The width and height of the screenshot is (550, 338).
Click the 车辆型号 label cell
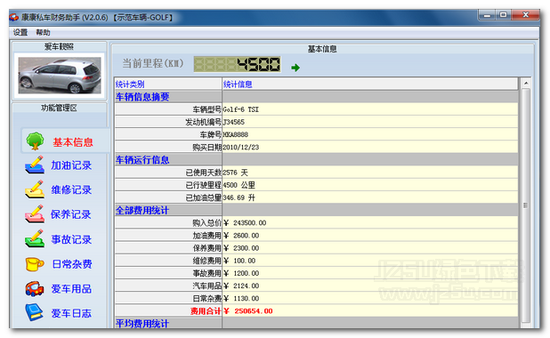pos(168,109)
